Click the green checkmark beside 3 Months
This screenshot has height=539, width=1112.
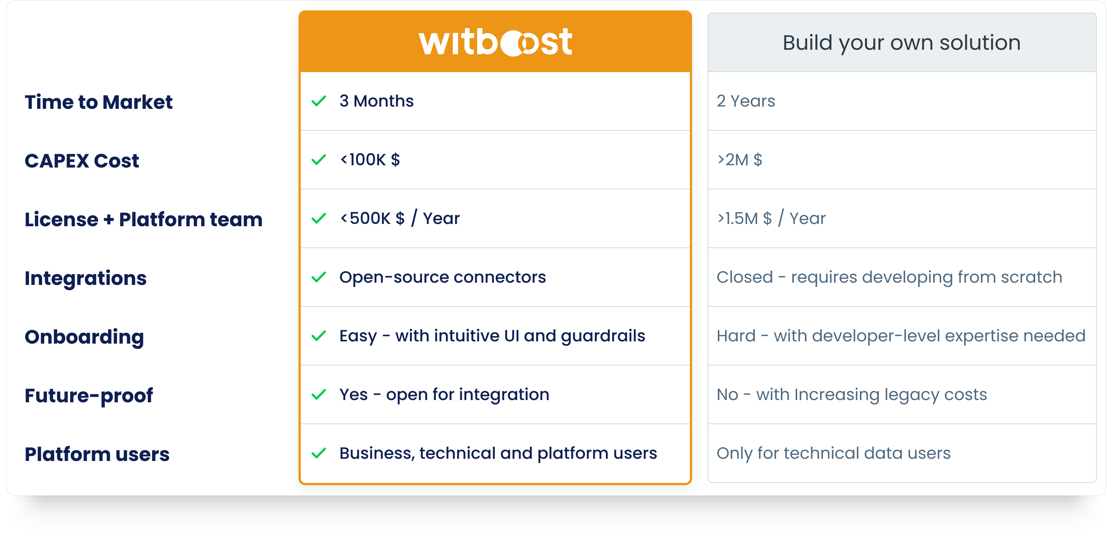pyautogui.click(x=319, y=101)
